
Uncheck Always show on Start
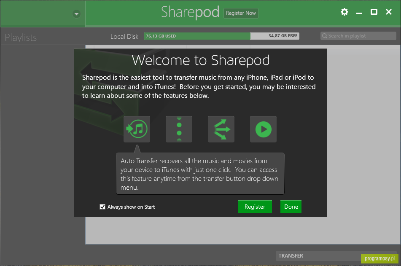pyautogui.click(x=102, y=207)
